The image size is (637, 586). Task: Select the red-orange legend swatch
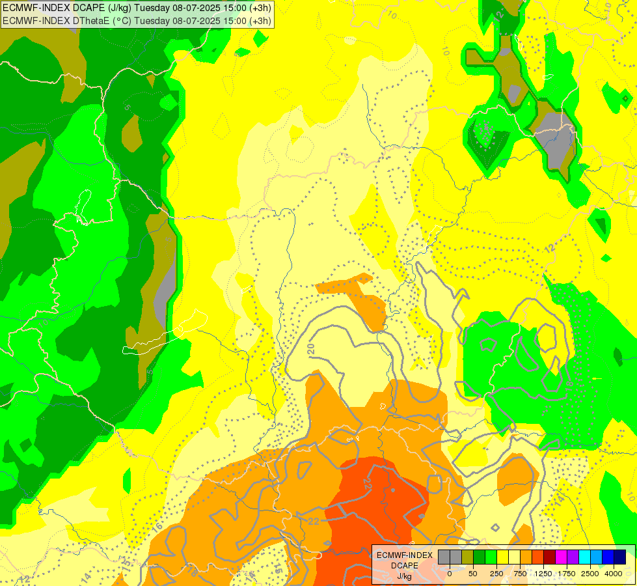(538, 557)
